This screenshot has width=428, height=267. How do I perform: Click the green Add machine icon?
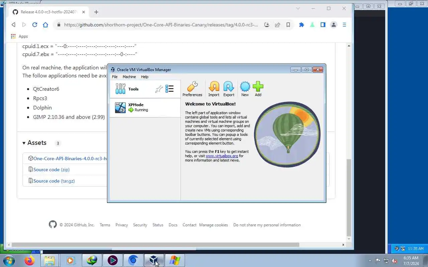tap(258, 89)
